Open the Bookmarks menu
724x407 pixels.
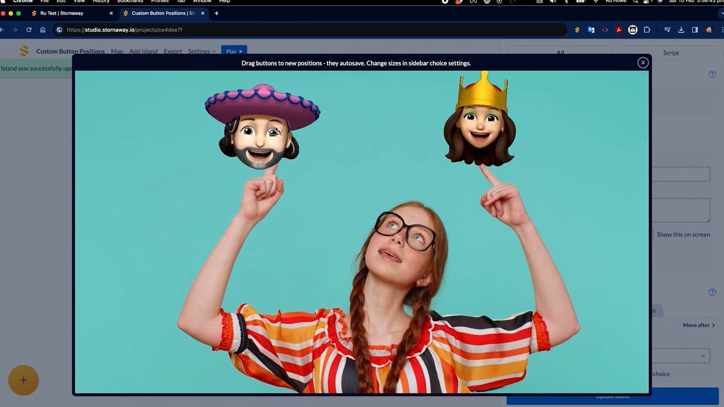[x=130, y=2]
